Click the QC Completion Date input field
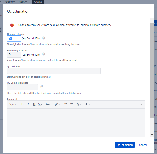Image resolution: width=157 pixels, height=154 pixels. [x=22, y=87]
